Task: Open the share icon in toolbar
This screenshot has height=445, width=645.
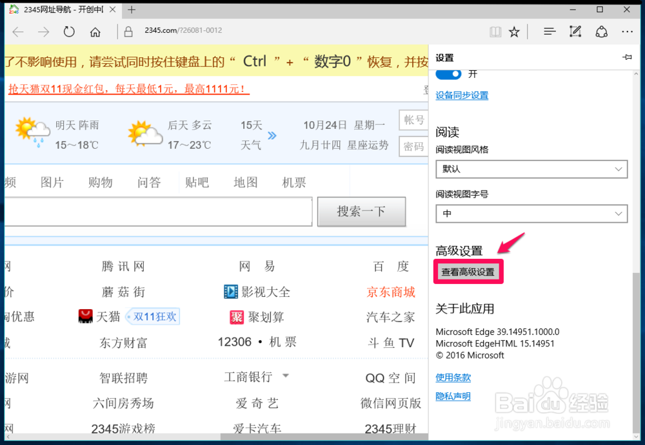Action: [601, 32]
